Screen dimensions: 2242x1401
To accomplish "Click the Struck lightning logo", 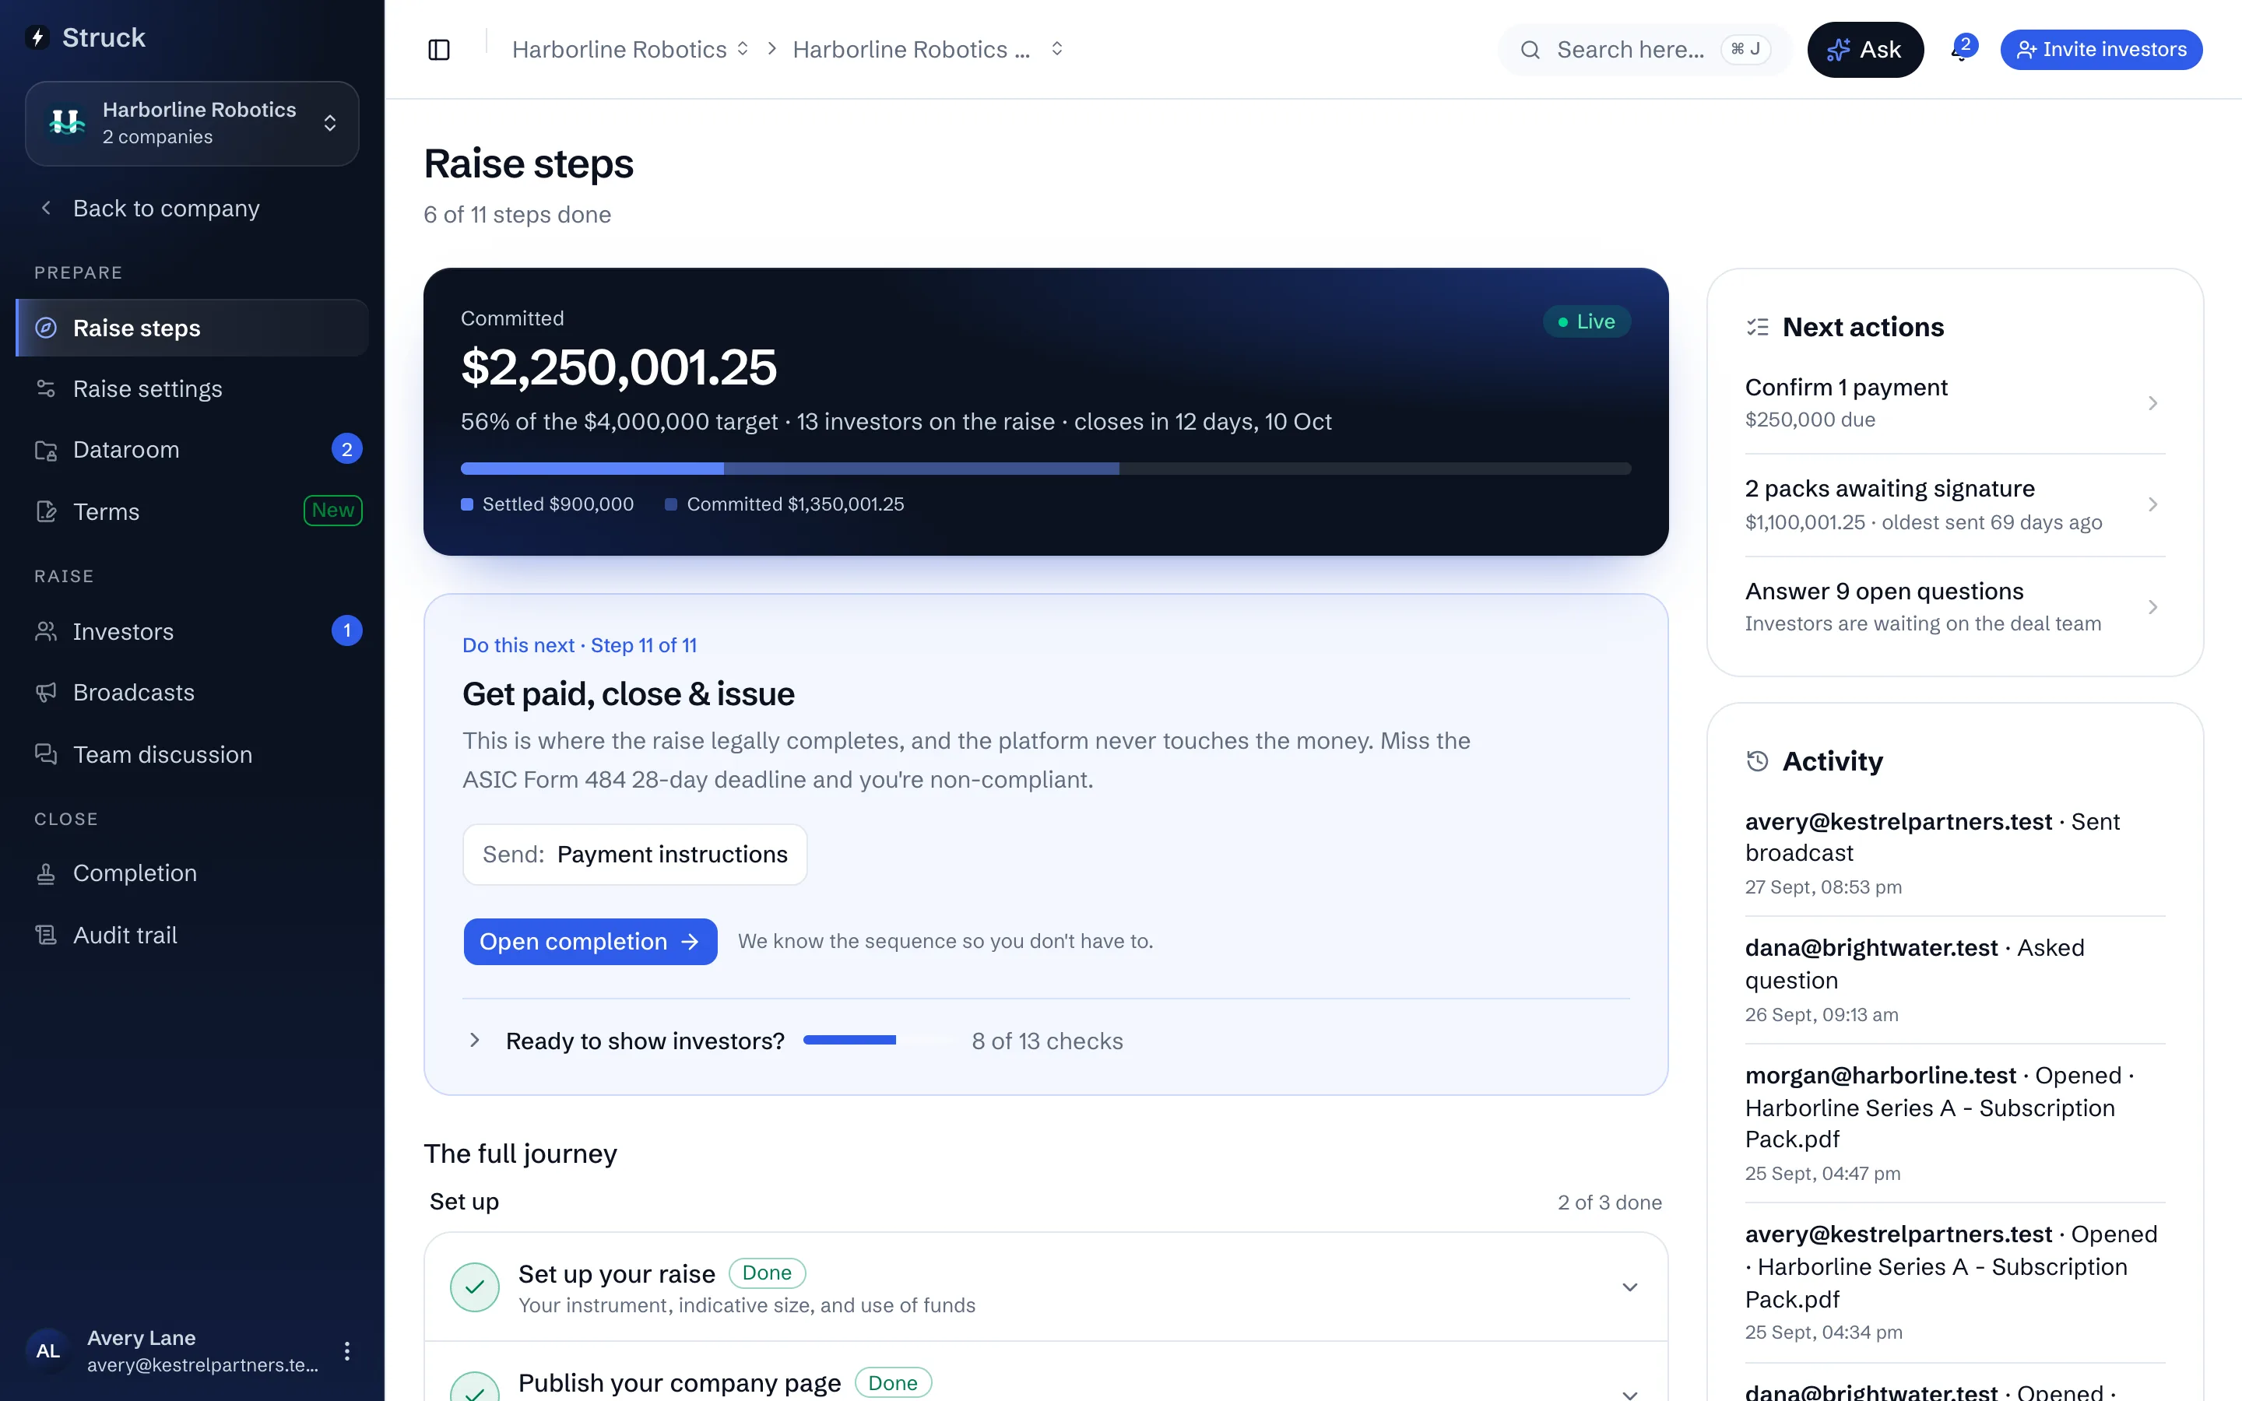I will point(38,37).
